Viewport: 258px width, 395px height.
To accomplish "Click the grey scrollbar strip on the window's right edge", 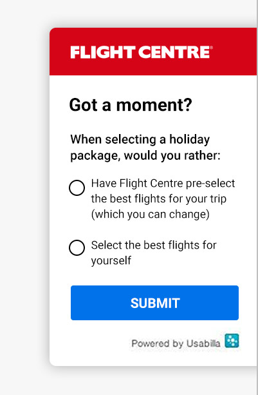I will 257,197.
